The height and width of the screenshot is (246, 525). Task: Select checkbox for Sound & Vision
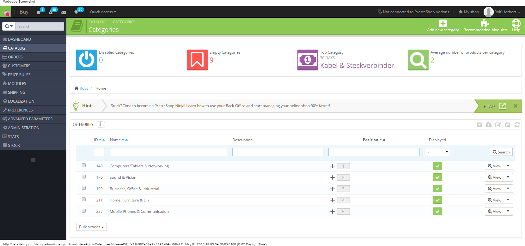click(x=84, y=177)
